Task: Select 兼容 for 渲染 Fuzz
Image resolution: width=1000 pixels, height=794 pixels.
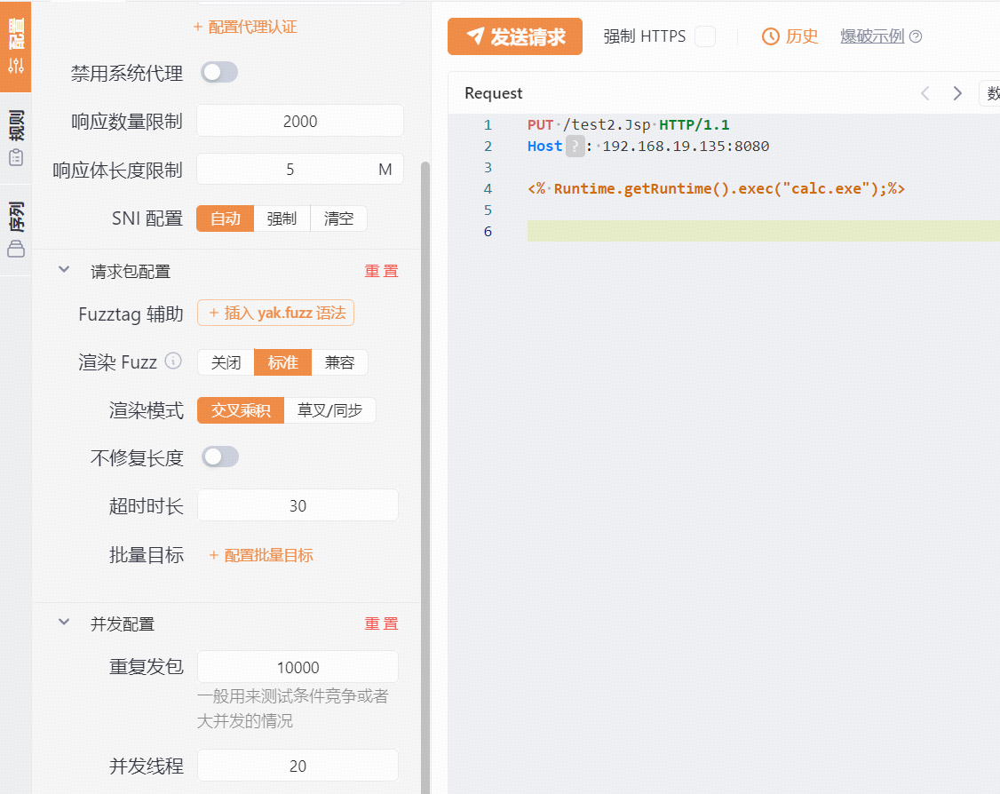Action: 339,362
